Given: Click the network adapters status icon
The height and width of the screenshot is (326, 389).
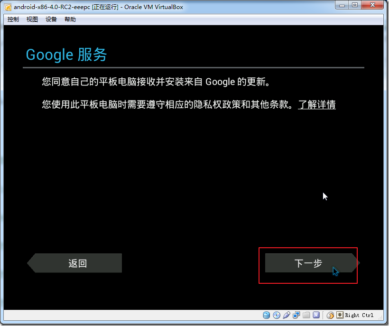Looking at the screenshot, I should tap(296, 315).
